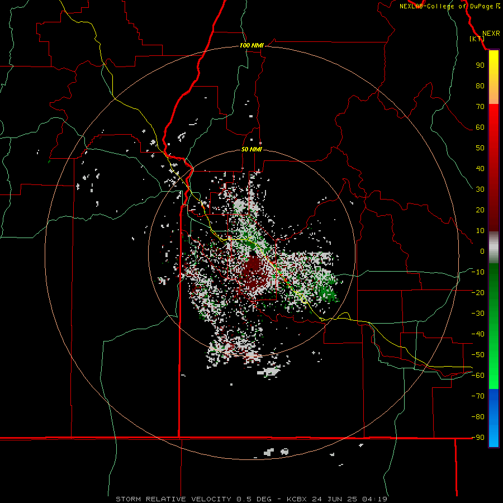The image size is (503, 503).
Task: Click the 10 value on the velocity scale
Action: (x=480, y=231)
